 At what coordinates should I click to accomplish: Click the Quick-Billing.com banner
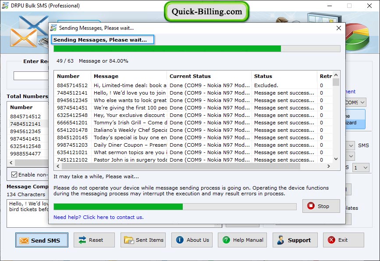coord(207,12)
